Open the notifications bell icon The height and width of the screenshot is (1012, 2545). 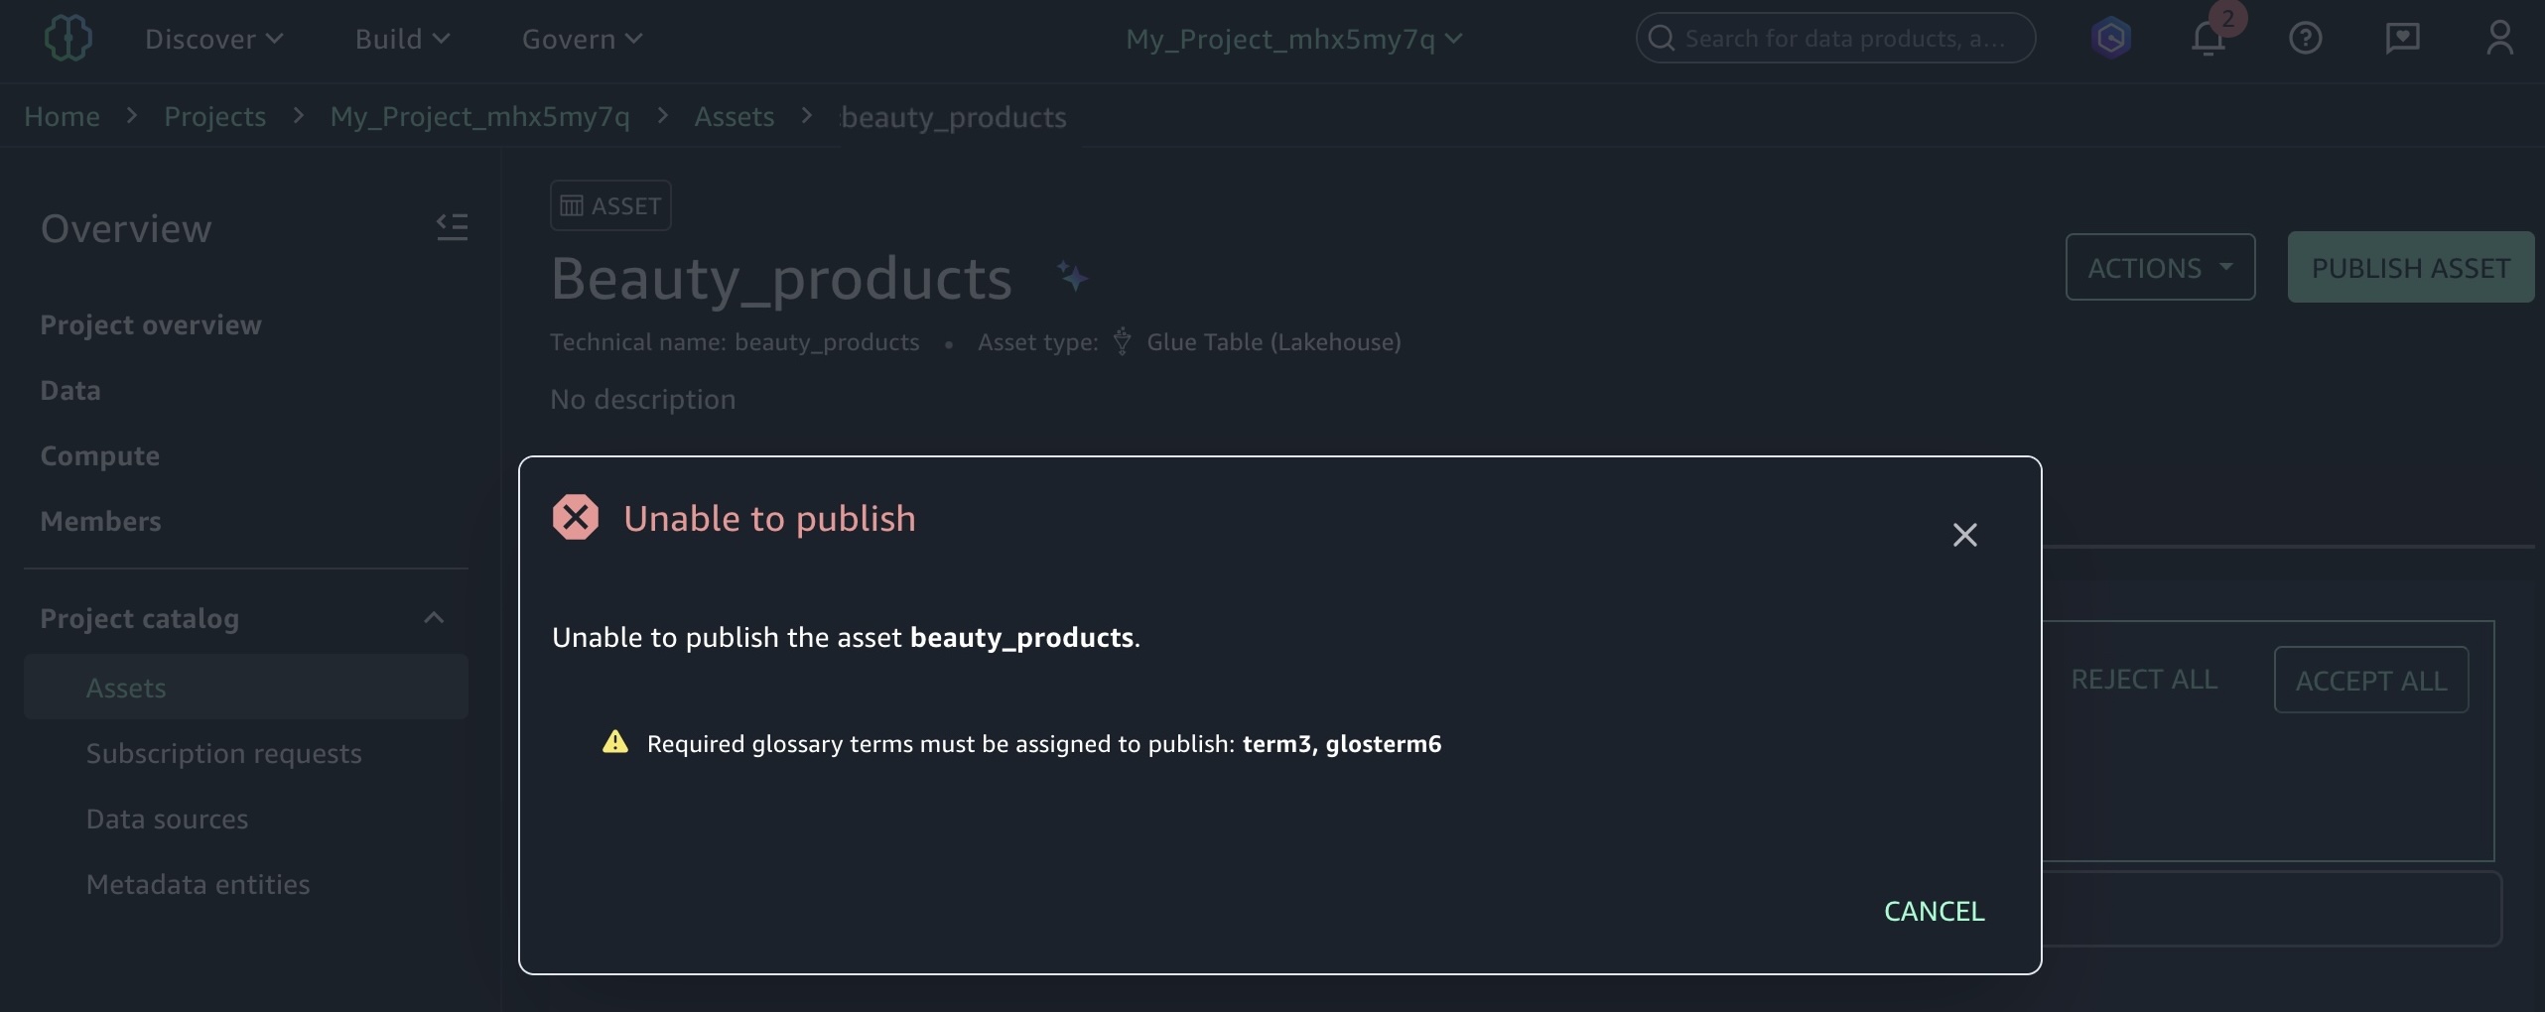click(2208, 39)
